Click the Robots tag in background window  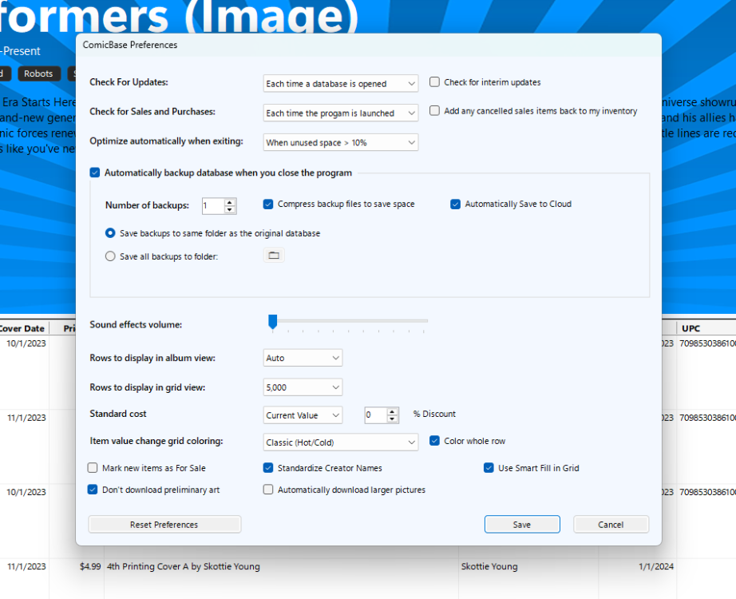(38, 73)
